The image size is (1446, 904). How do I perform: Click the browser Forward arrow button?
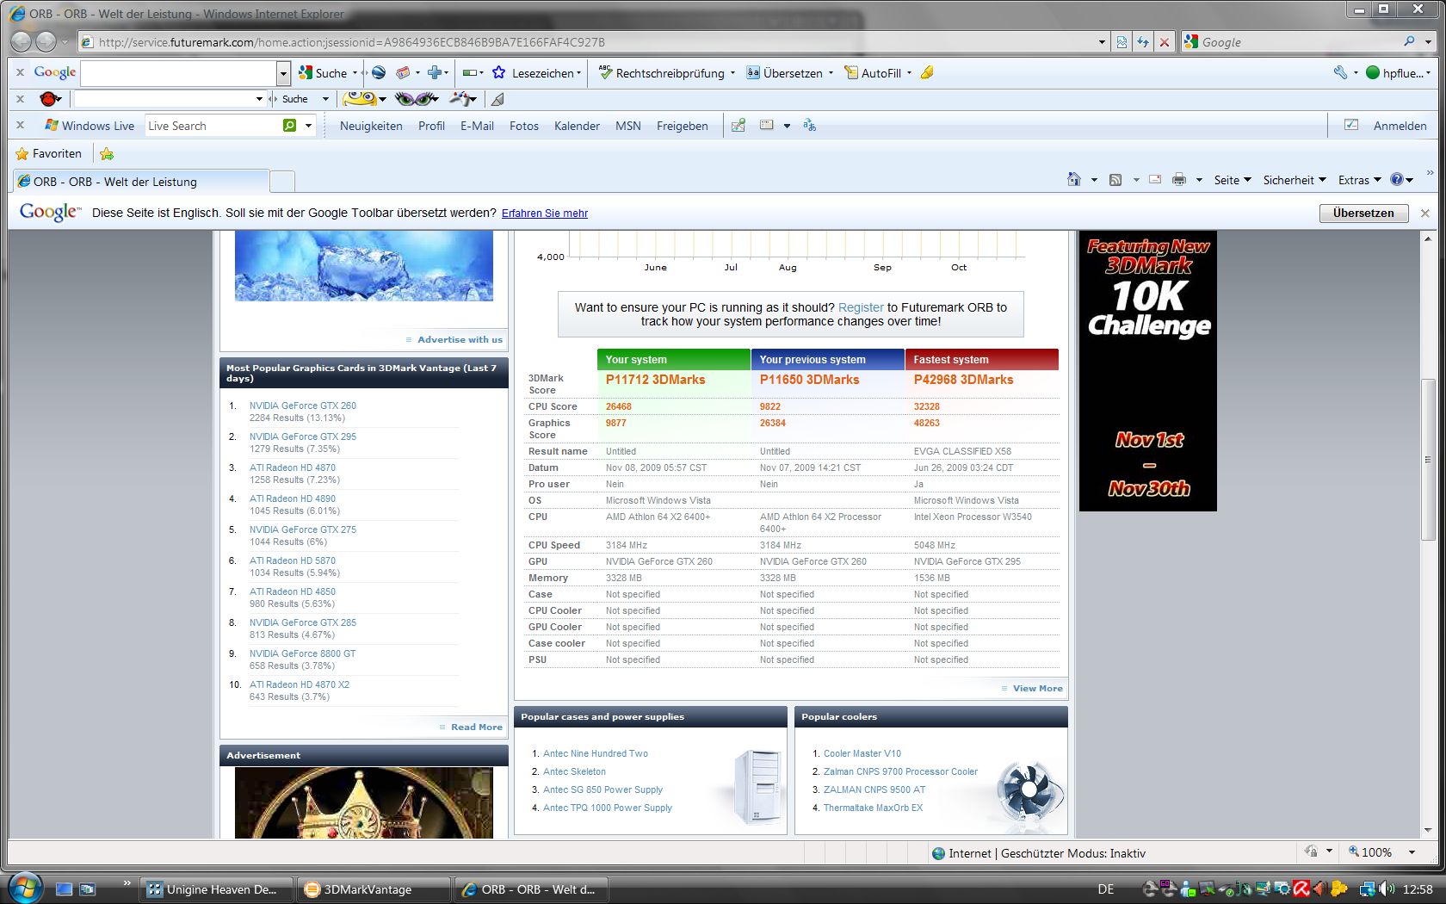46,41
